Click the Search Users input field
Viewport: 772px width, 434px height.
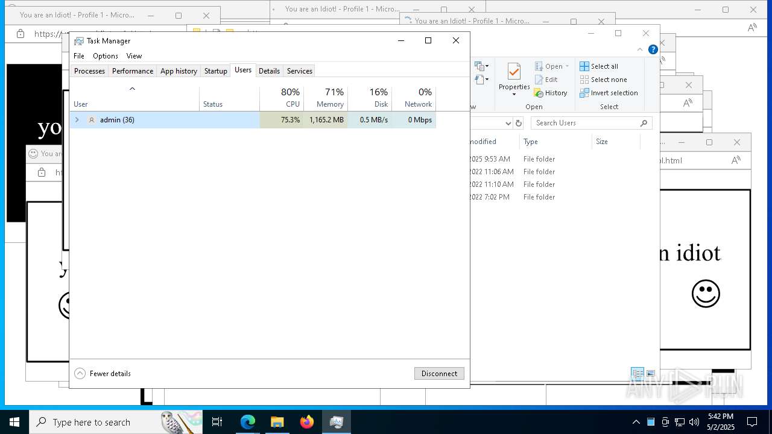tap(591, 123)
